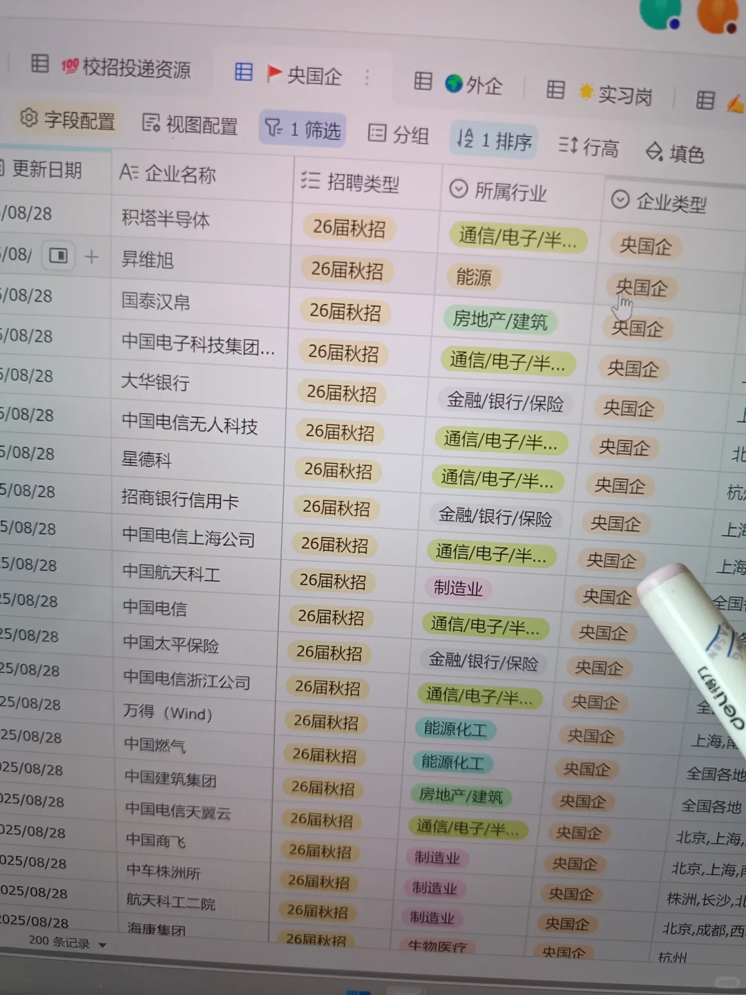Screen dimensions: 746x995
Task: Click the grid icon before 外企 tab
Action: pos(423,81)
